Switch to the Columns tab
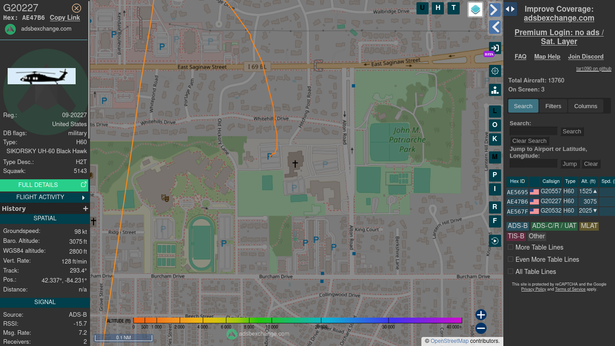The width and height of the screenshot is (615, 346). click(x=586, y=106)
